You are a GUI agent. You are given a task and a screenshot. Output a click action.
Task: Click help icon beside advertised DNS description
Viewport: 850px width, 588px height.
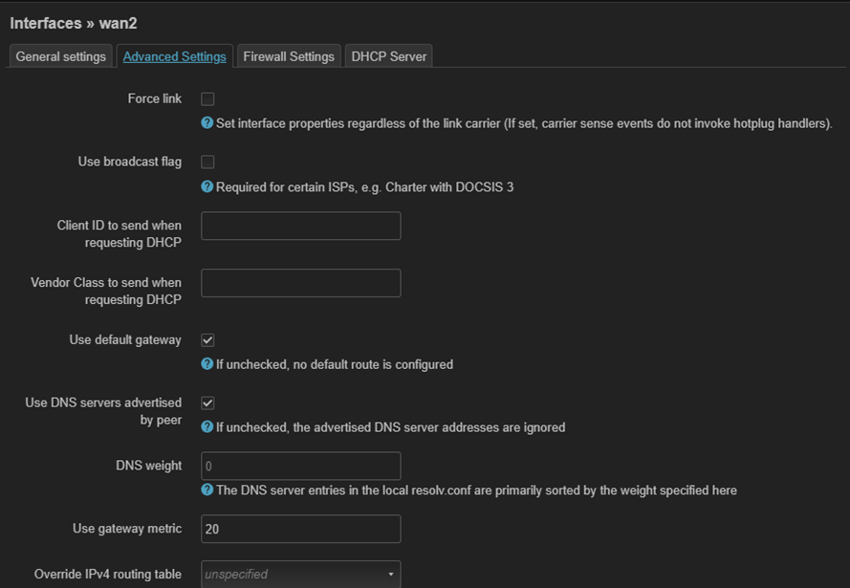(207, 427)
